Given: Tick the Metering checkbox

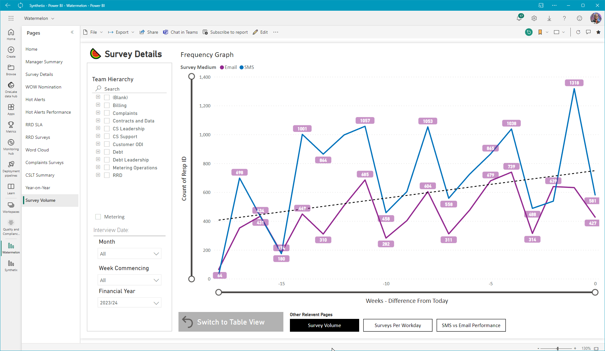Looking at the screenshot, I should pyautogui.click(x=98, y=217).
